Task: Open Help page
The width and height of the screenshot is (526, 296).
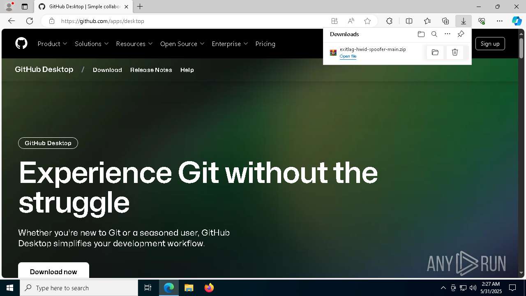Action: point(187,70)
